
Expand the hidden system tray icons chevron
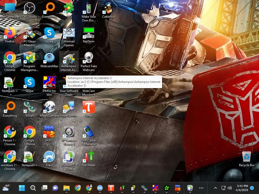pyautogui.click(x=215, y=188)
